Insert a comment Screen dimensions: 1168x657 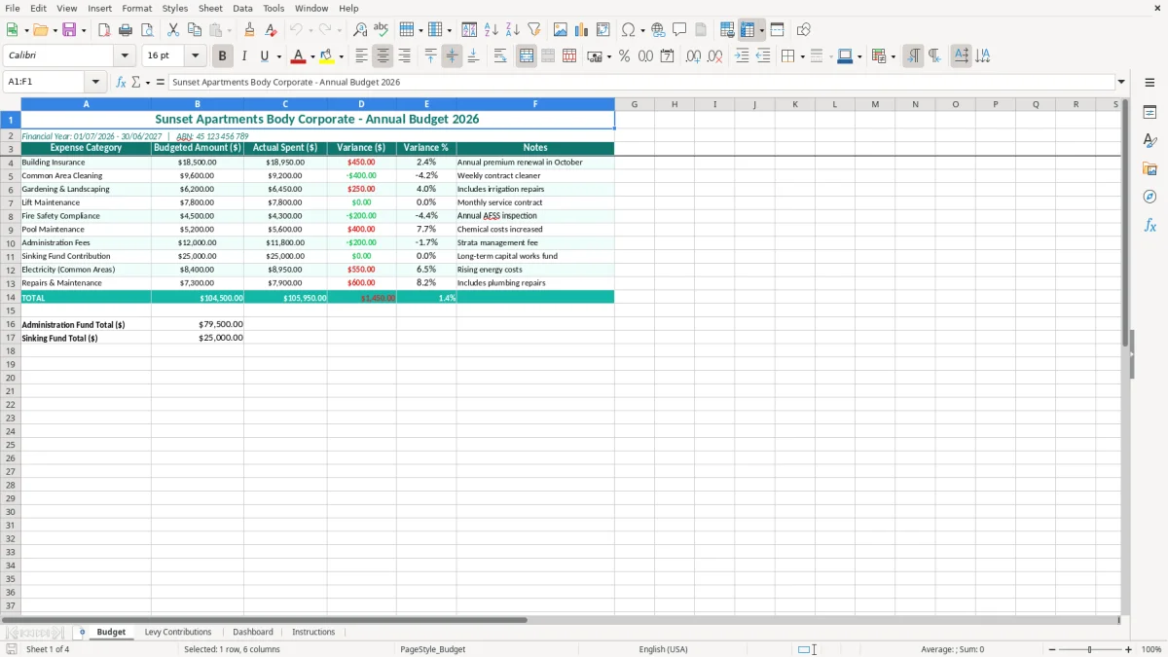(x=679, y=30)
